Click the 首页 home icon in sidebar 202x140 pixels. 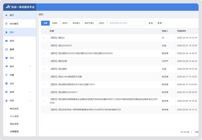click(x=6, y=15)
